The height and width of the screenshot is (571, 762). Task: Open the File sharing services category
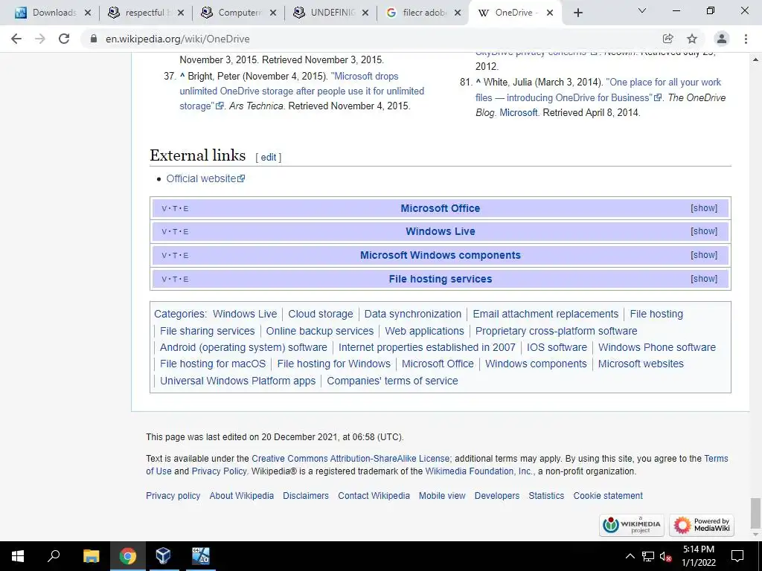coord(208,331)
